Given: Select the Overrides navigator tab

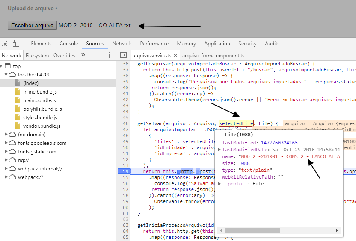Looking at the screenshot, I should pos(64,55).
